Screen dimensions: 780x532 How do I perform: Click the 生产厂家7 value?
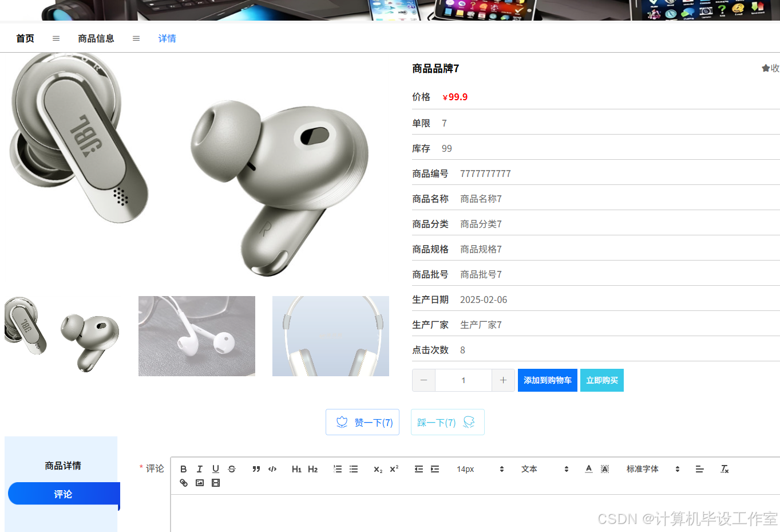click(481, 325)
